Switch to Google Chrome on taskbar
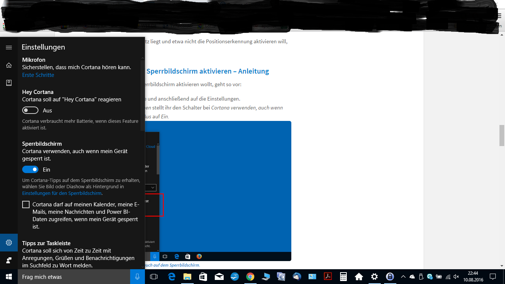The height and width of the screenshot is (284, 505). 250,277
